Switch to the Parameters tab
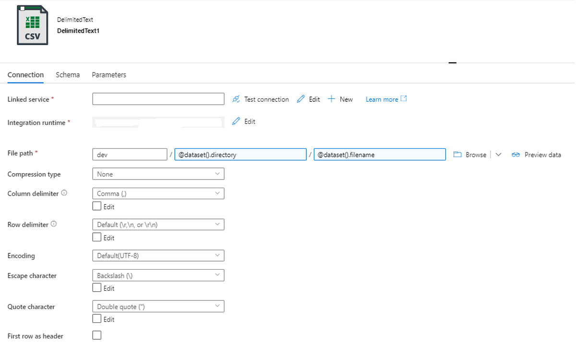Screen dimensions: 576x345 point(108,74)
